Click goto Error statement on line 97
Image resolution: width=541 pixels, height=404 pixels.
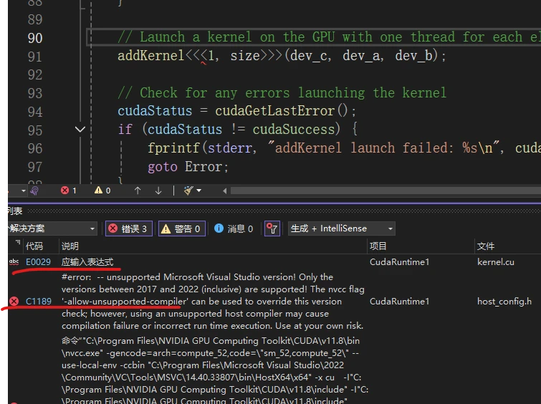coord(188,167)
